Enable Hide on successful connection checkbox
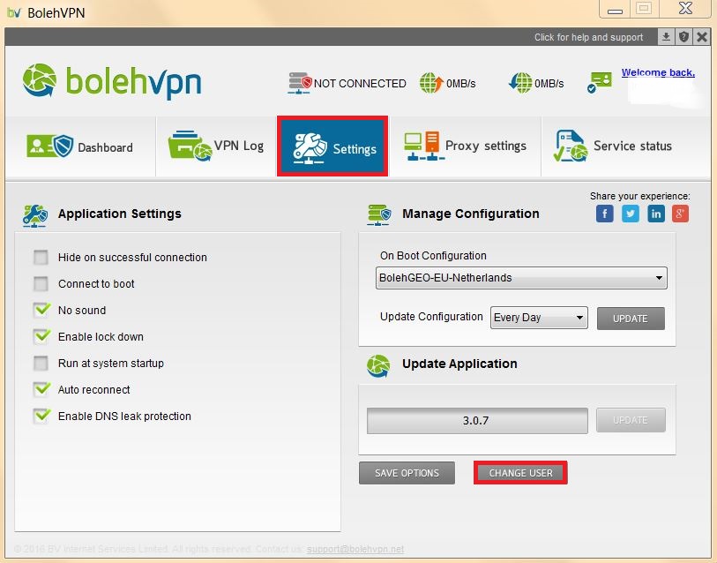This screenshot has height=563, width=717. tap(41, 258)
